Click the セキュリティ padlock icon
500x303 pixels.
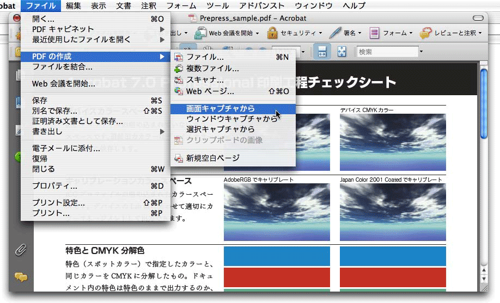pos(272,33)
